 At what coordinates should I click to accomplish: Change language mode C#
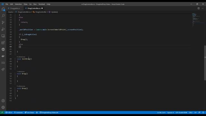tap(195, 112)
